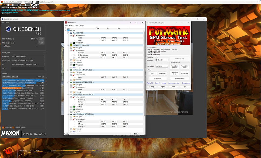Click the HWMonitor title bar app icon
Screen dimensions: 261x158
66,22
